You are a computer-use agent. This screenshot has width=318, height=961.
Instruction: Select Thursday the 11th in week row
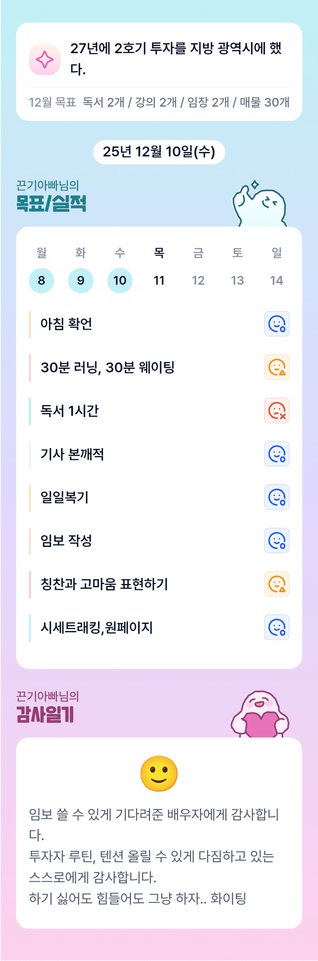pyautogui.click(x=159, y=280)
